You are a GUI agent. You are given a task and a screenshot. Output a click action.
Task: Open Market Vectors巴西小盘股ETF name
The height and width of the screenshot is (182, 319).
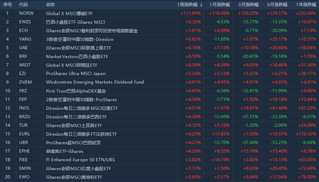(77, 56)
